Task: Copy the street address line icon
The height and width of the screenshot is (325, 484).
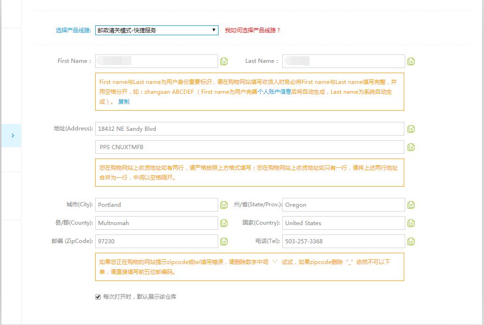Action: (411, 129)
